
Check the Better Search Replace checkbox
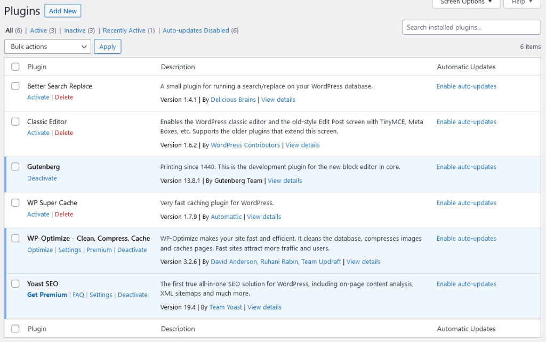coord(15,86)
